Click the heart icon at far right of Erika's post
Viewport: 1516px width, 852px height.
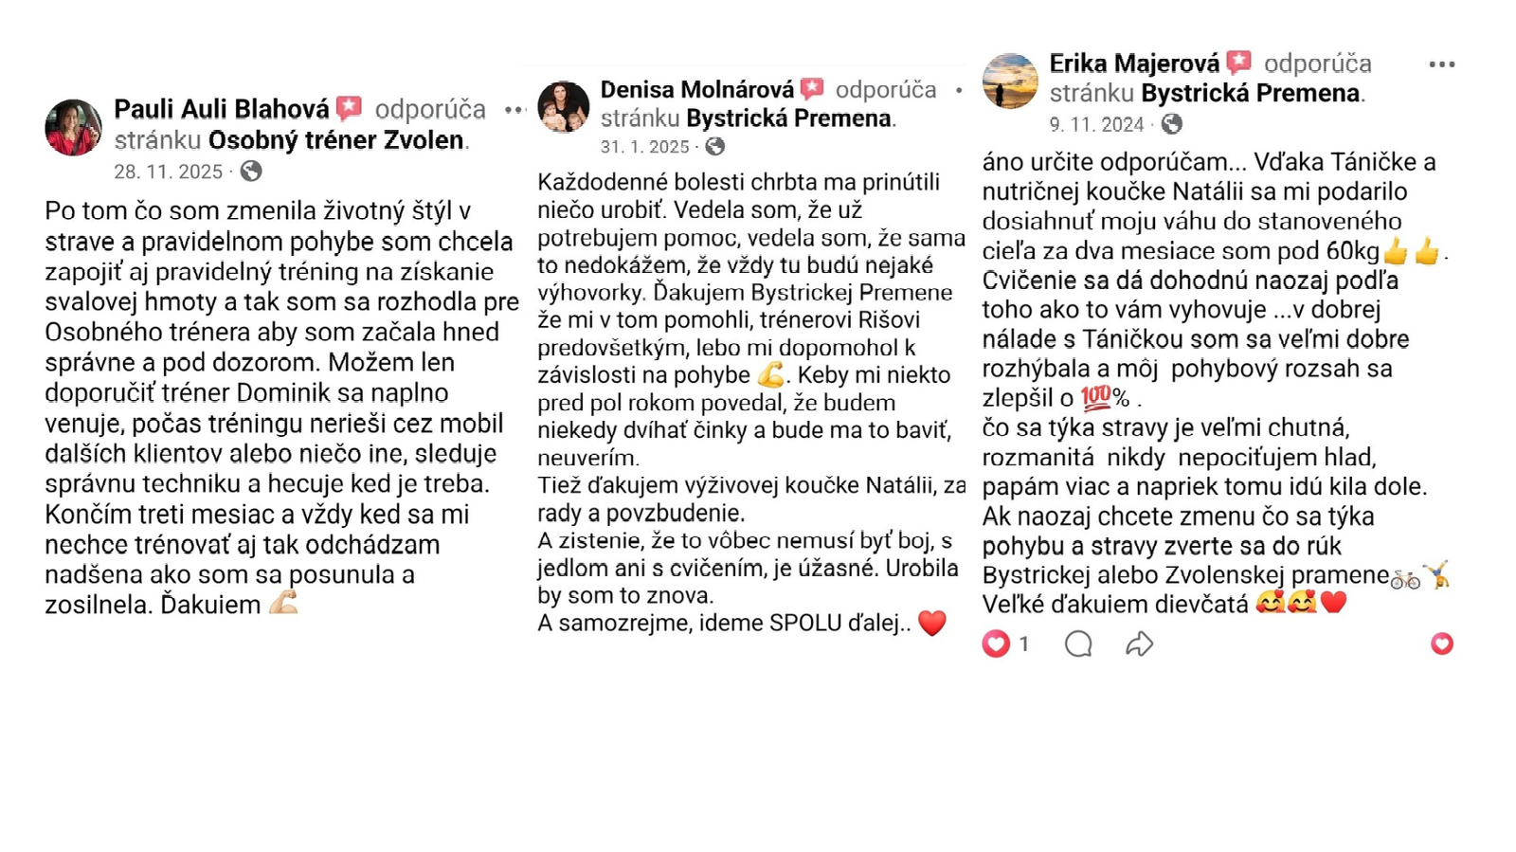click(1441, 644)
